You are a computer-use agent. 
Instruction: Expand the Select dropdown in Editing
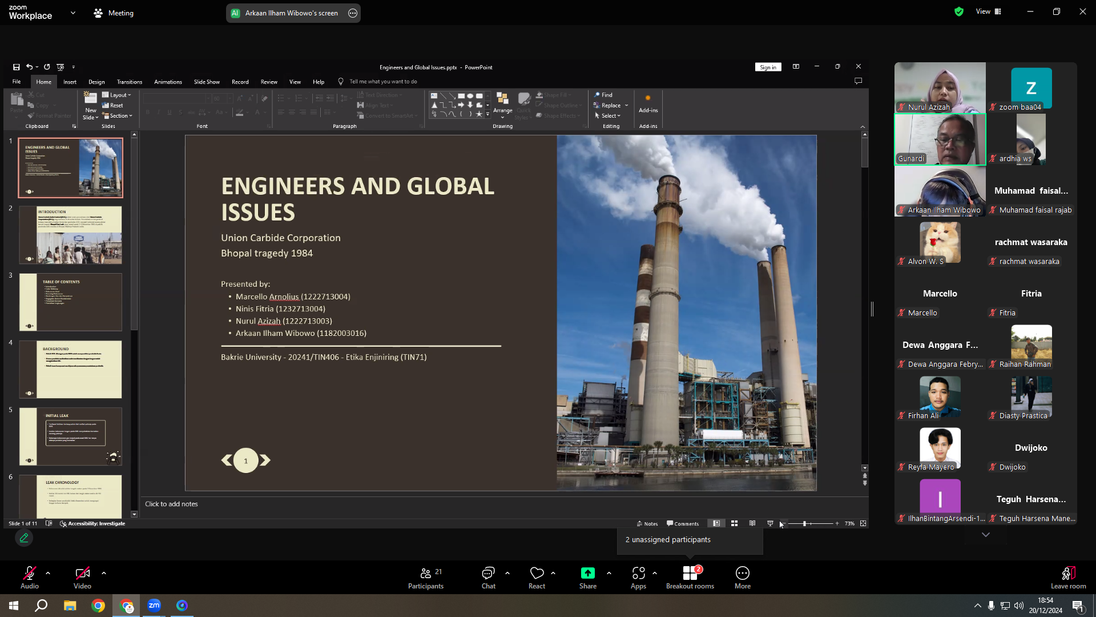point(607,115)
